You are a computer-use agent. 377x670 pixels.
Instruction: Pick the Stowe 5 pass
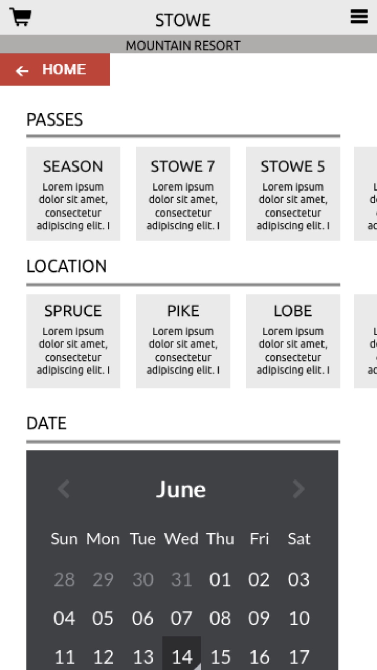[x=293, y=194]
